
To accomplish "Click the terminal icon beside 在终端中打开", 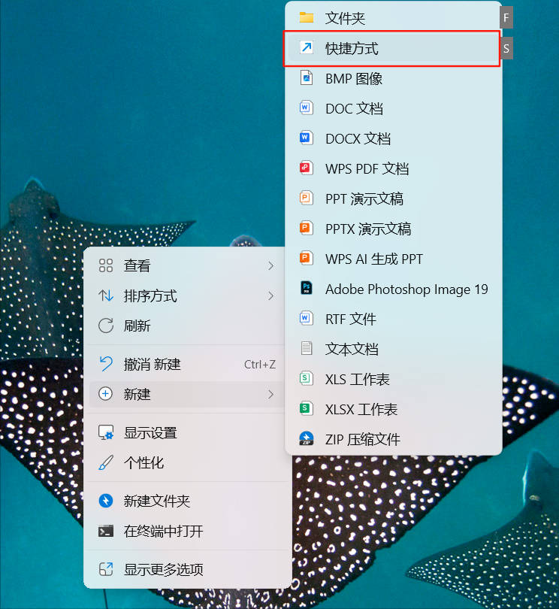I will tap(106, 531).
